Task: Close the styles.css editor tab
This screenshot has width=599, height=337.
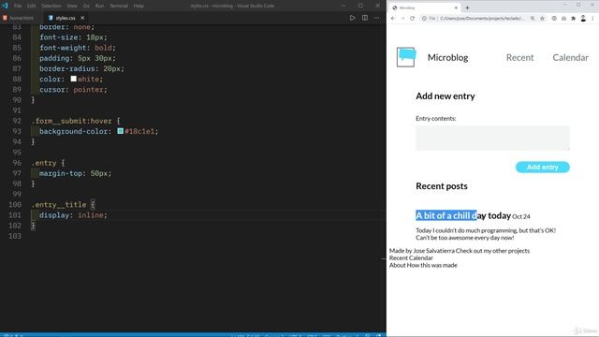Action: (82, 18)
